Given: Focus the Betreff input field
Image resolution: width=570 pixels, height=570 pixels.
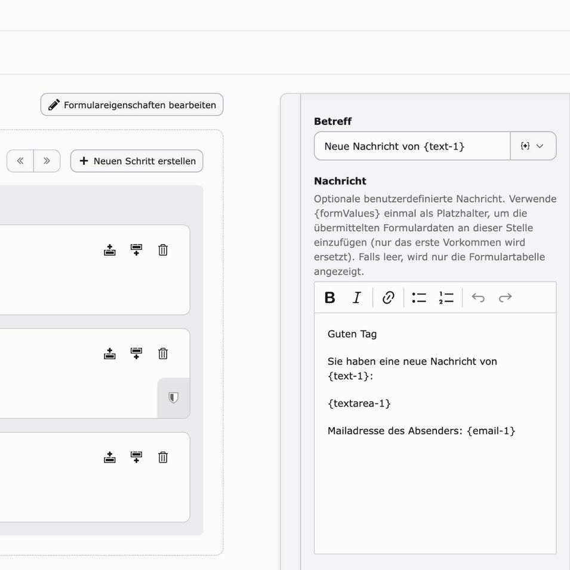Looking at the screenshot, I should click(x=412, y=146).
